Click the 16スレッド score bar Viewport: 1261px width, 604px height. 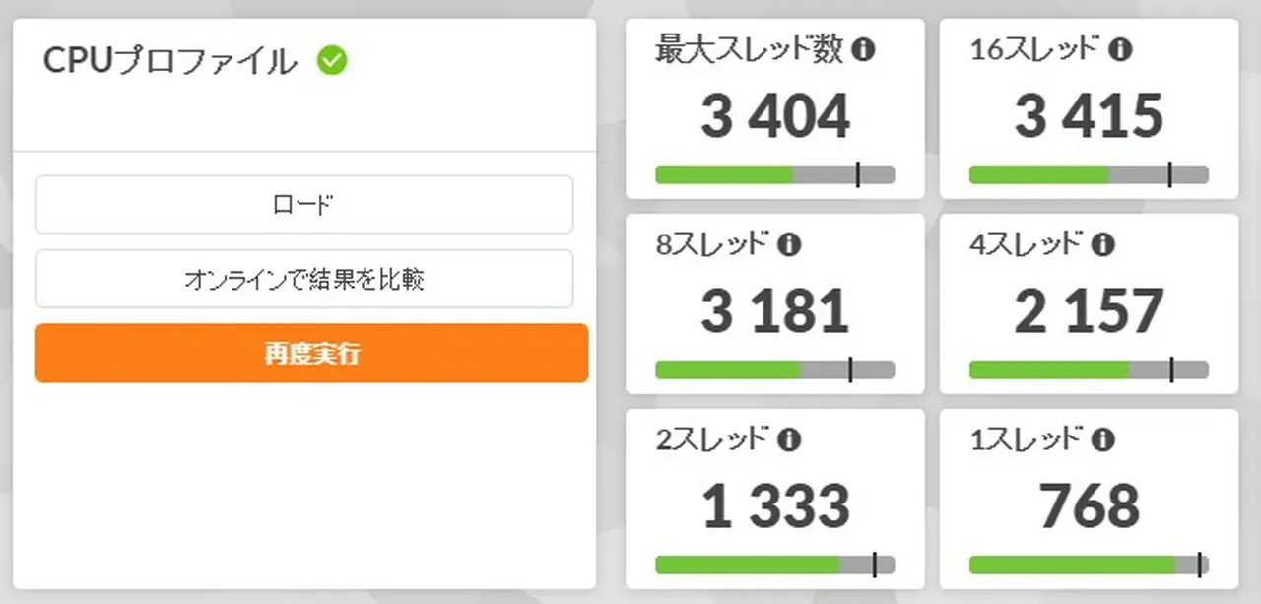1089,174
